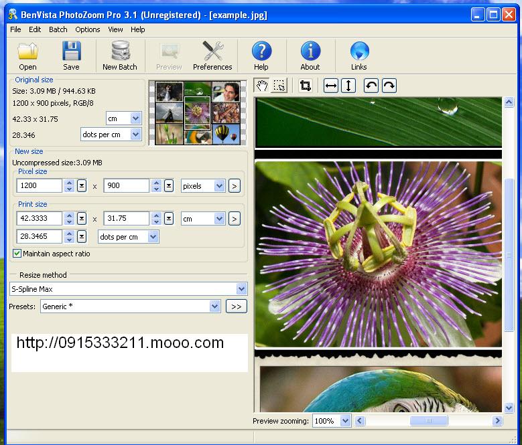Open the Options menu
The image size is (522, 445).
coord(88,29)
